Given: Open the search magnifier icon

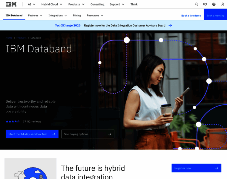Looking at the screenshot, I should coord(196,4).
